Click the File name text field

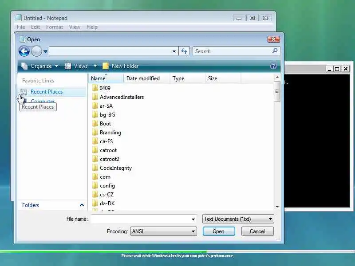[140, 219]
